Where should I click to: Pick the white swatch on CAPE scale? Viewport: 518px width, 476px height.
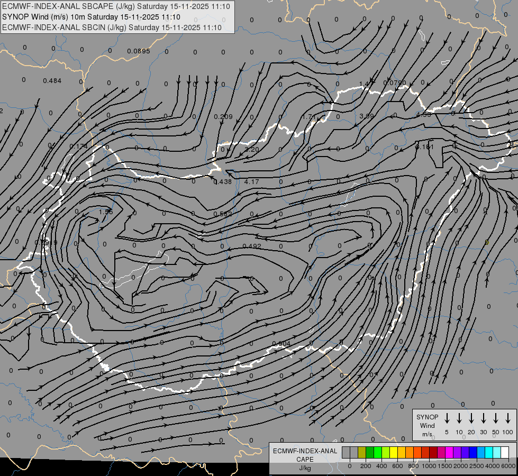click(x=505, y=452)
